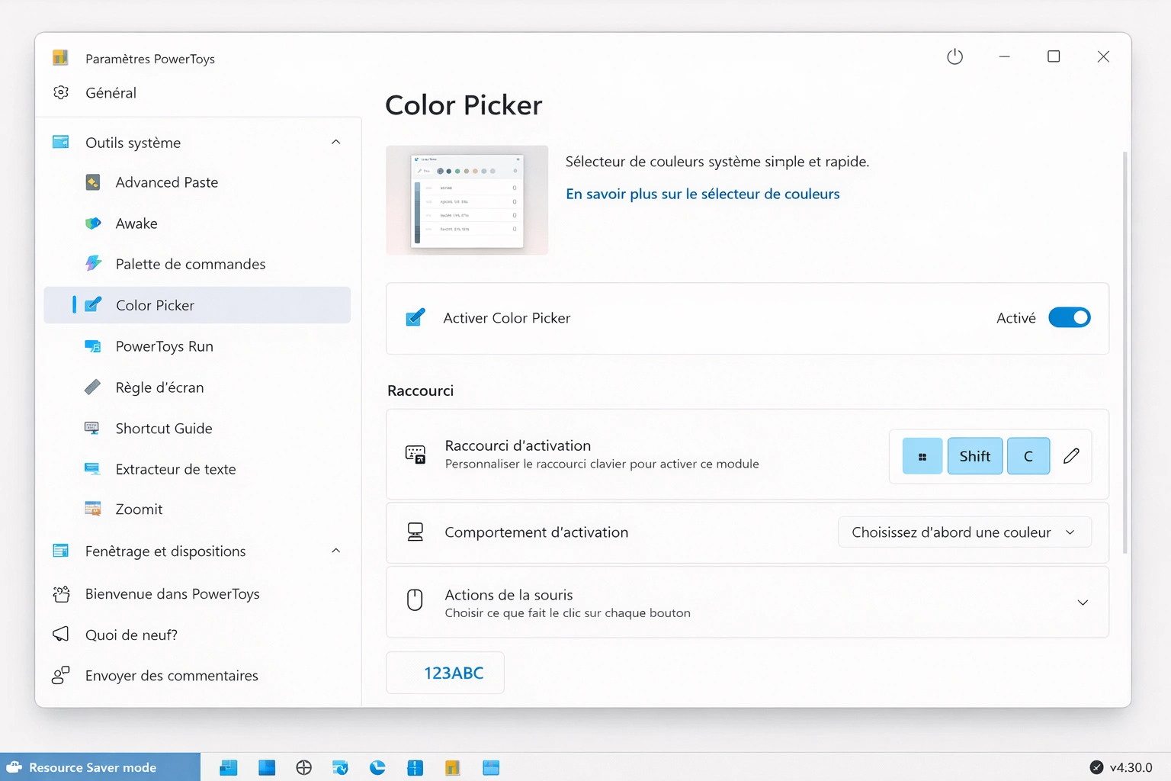The height and width of the screenshot is (781, 1171).
Task: Open the Awake tool settings
Action: click(136, 223)
